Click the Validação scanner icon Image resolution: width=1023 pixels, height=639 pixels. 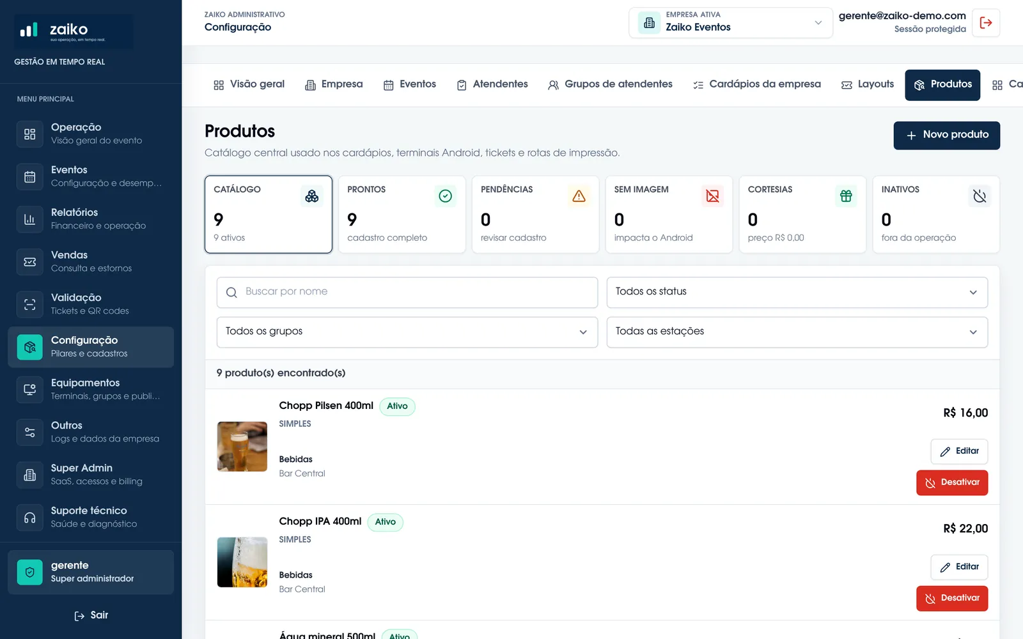(30, 305)
